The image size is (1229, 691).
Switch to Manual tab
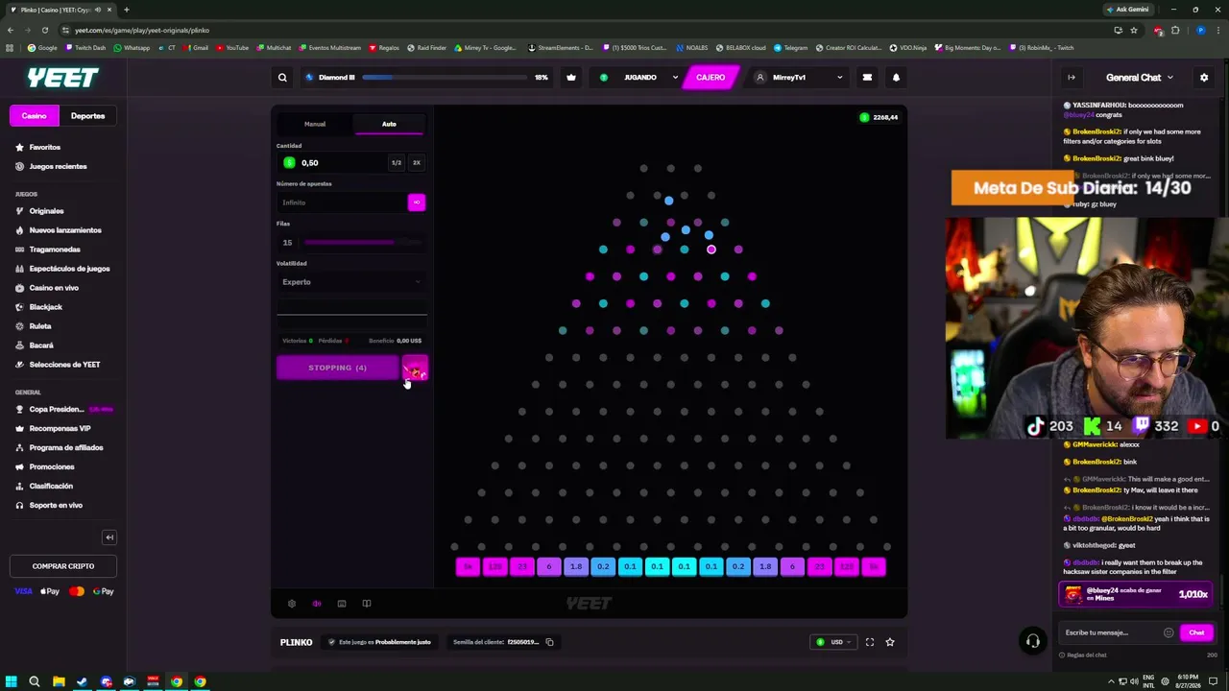point(315,124)
